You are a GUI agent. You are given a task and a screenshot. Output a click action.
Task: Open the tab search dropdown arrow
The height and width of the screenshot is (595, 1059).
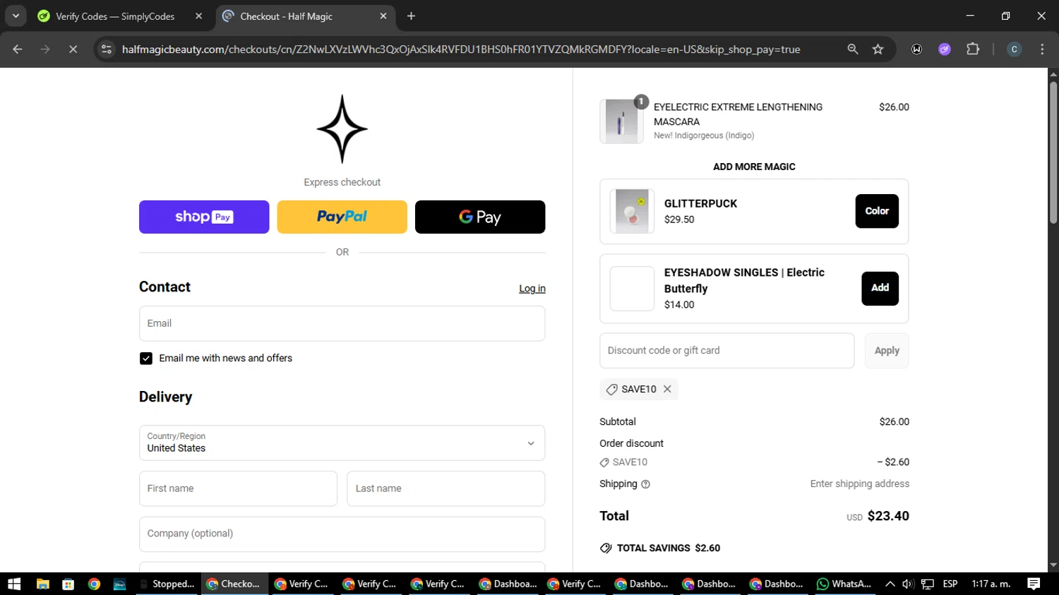click(16, 16)
